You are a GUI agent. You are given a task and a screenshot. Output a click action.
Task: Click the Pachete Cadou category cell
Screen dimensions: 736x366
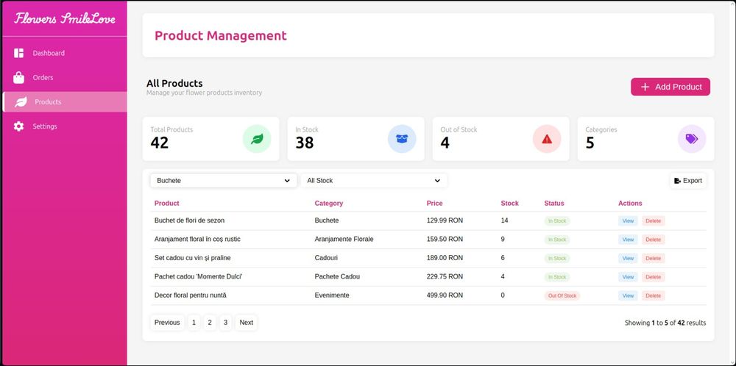[337, 276]
